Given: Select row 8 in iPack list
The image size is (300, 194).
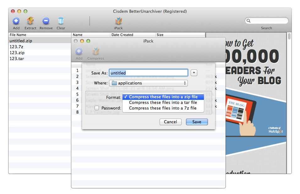Looking at the screenshot, I should click(77, 112).
